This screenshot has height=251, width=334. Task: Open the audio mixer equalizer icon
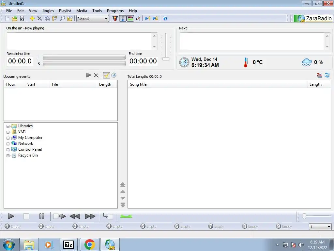point(115,19)
